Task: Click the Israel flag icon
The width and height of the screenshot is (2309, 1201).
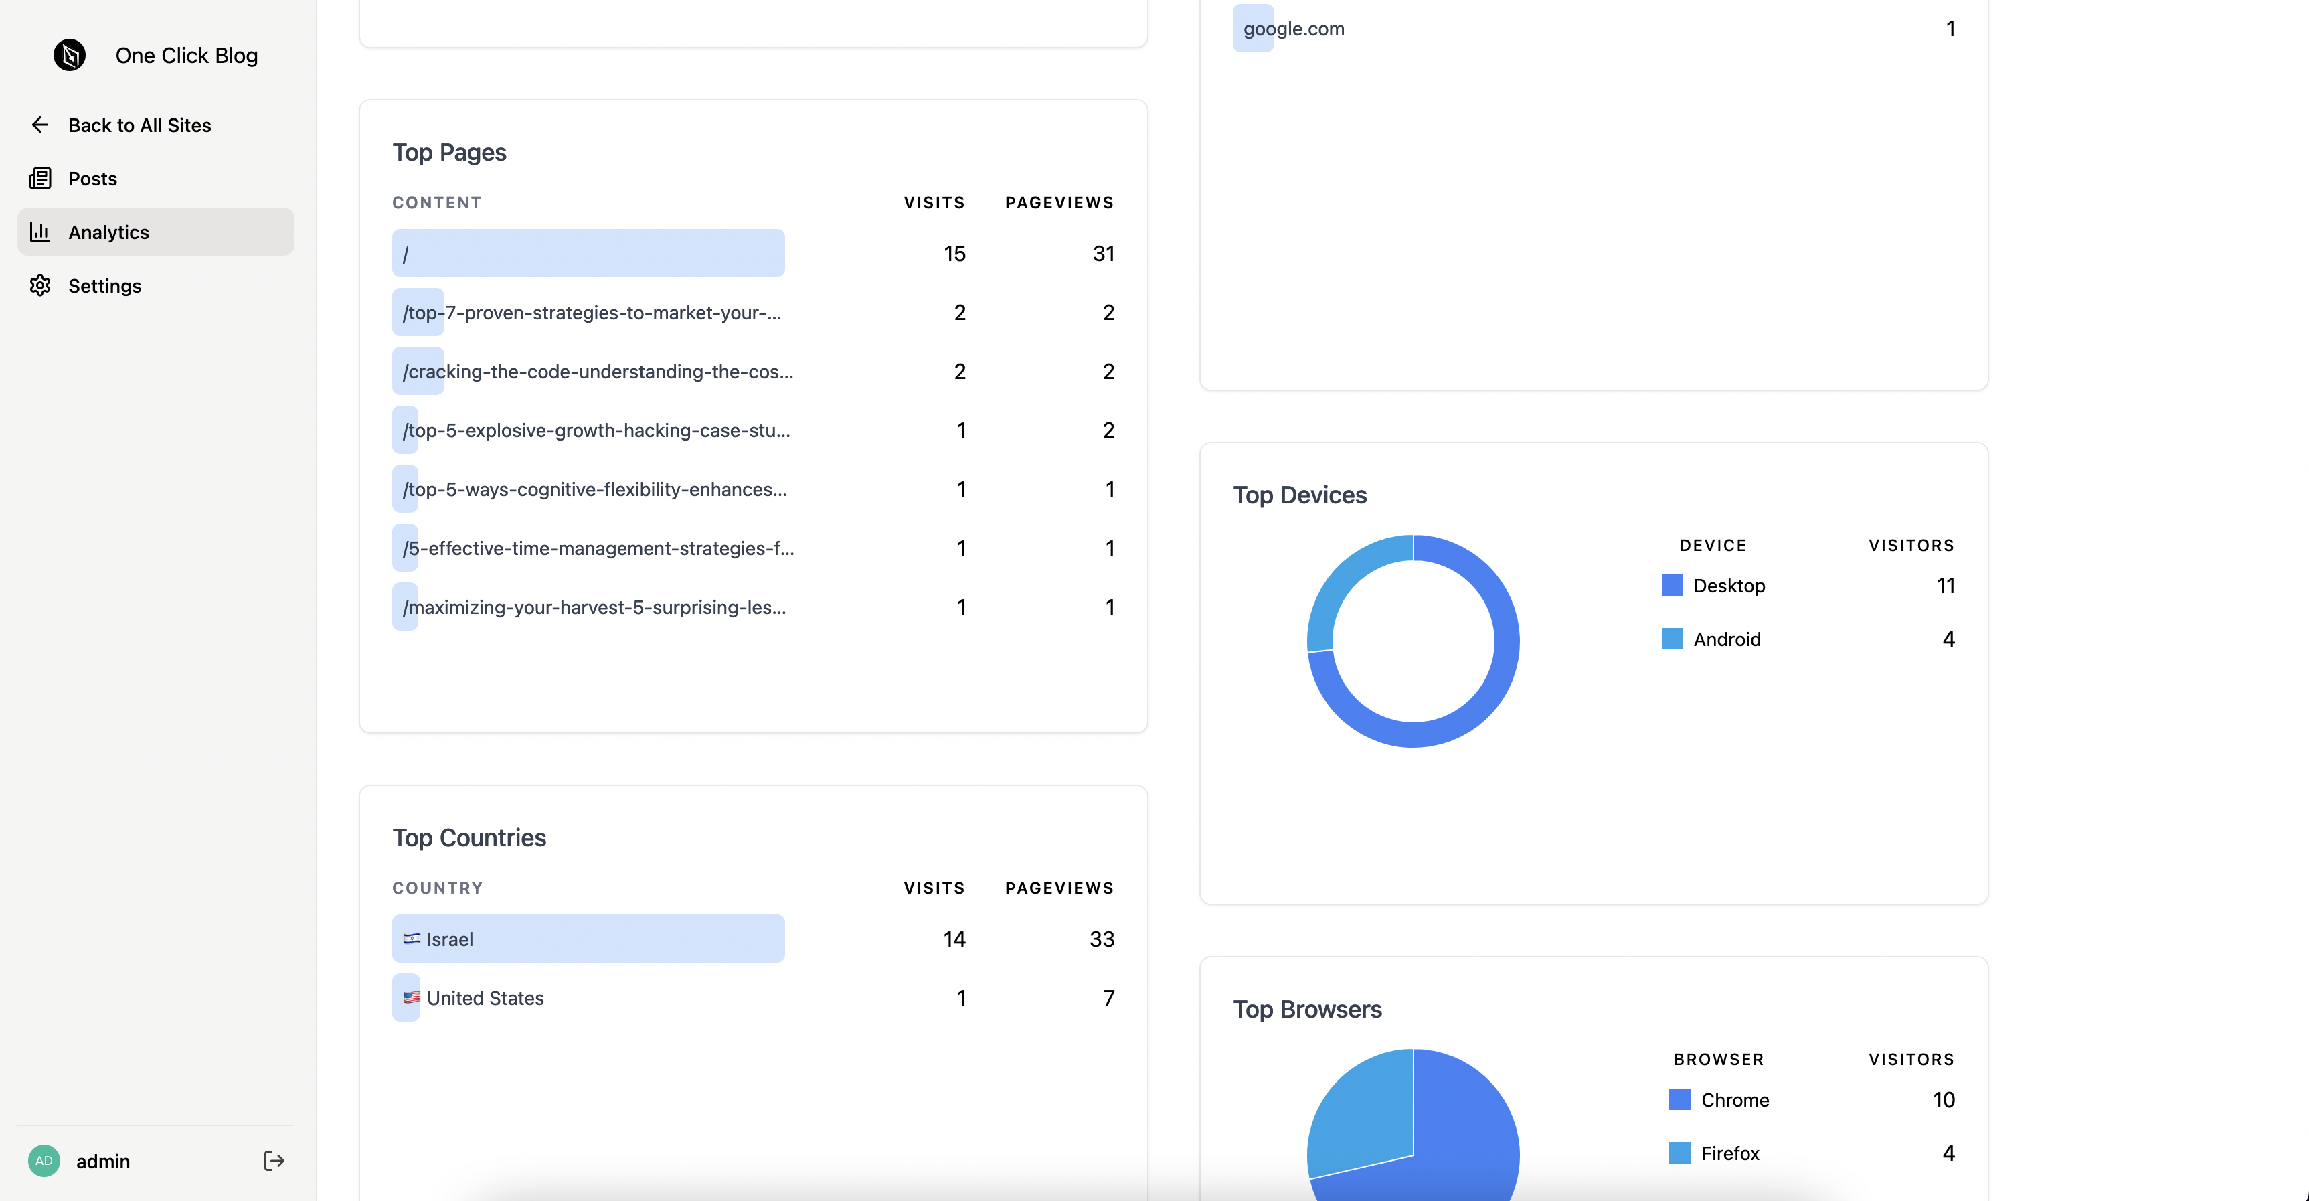Action: point(412,939)
